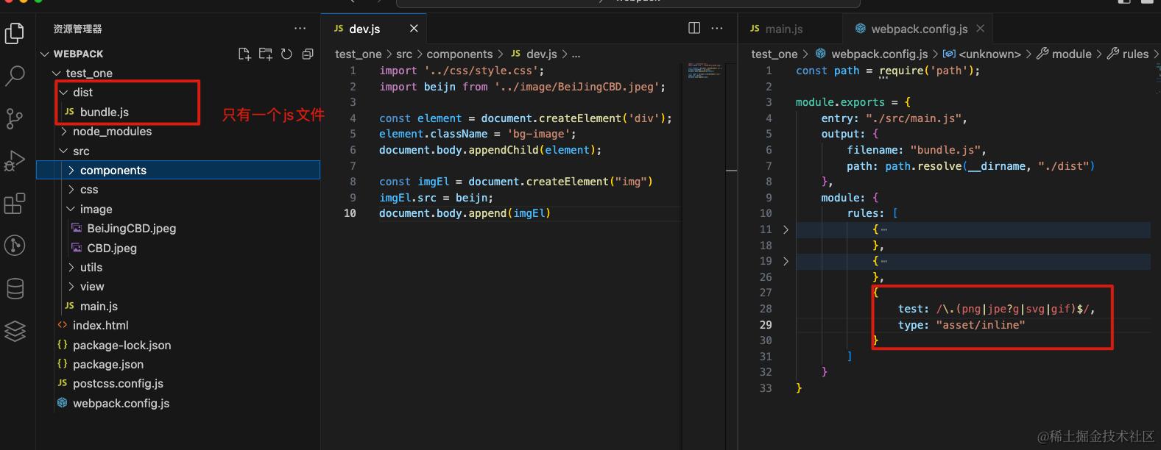This screenshot has width=1161, height=450.
Task: Expand the components folder
Action: pos(71,170)
